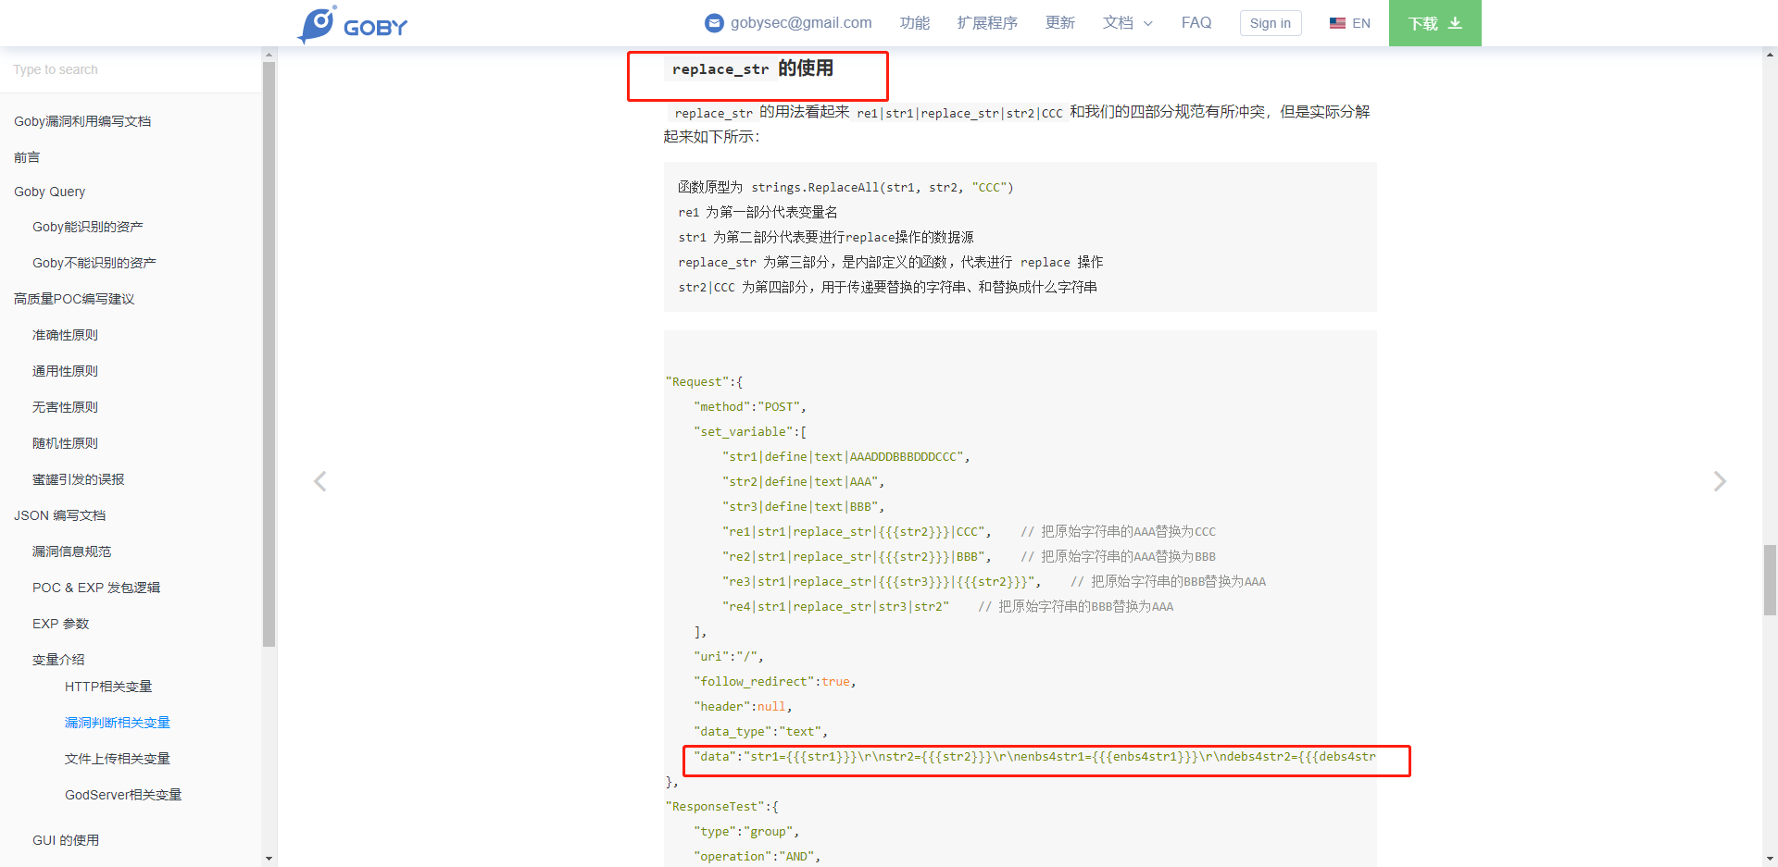The image size is (1778, 867).
Task: Collapse the 变量介绍 sidebar section
Action: tap(57, 659)
